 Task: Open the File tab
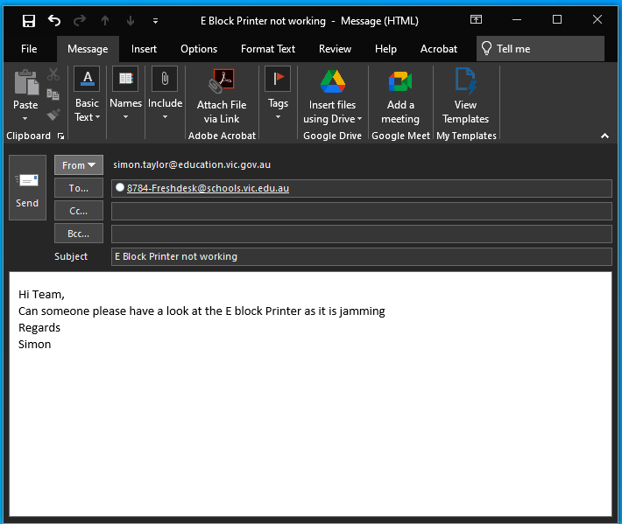pyautogui.click(x=29, y=49)
